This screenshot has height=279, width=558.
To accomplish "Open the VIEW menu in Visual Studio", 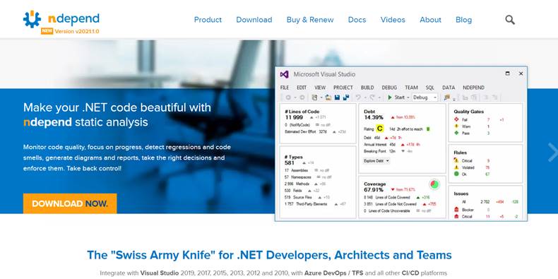I will [x=320, y=88].
